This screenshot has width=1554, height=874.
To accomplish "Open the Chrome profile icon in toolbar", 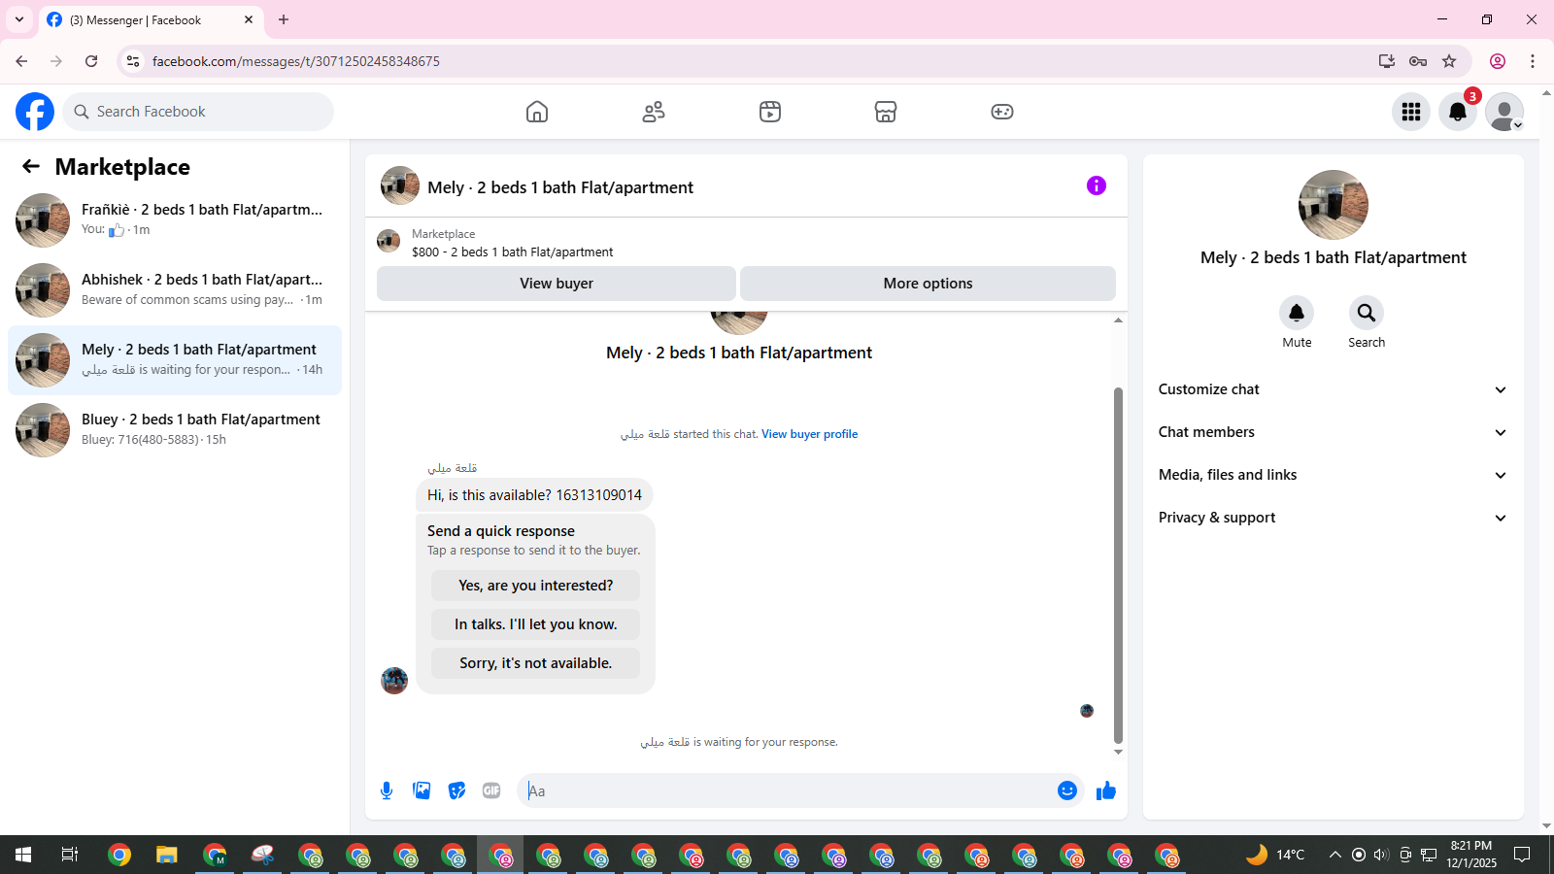I will pyautogui.click(x=1498, y=61).
